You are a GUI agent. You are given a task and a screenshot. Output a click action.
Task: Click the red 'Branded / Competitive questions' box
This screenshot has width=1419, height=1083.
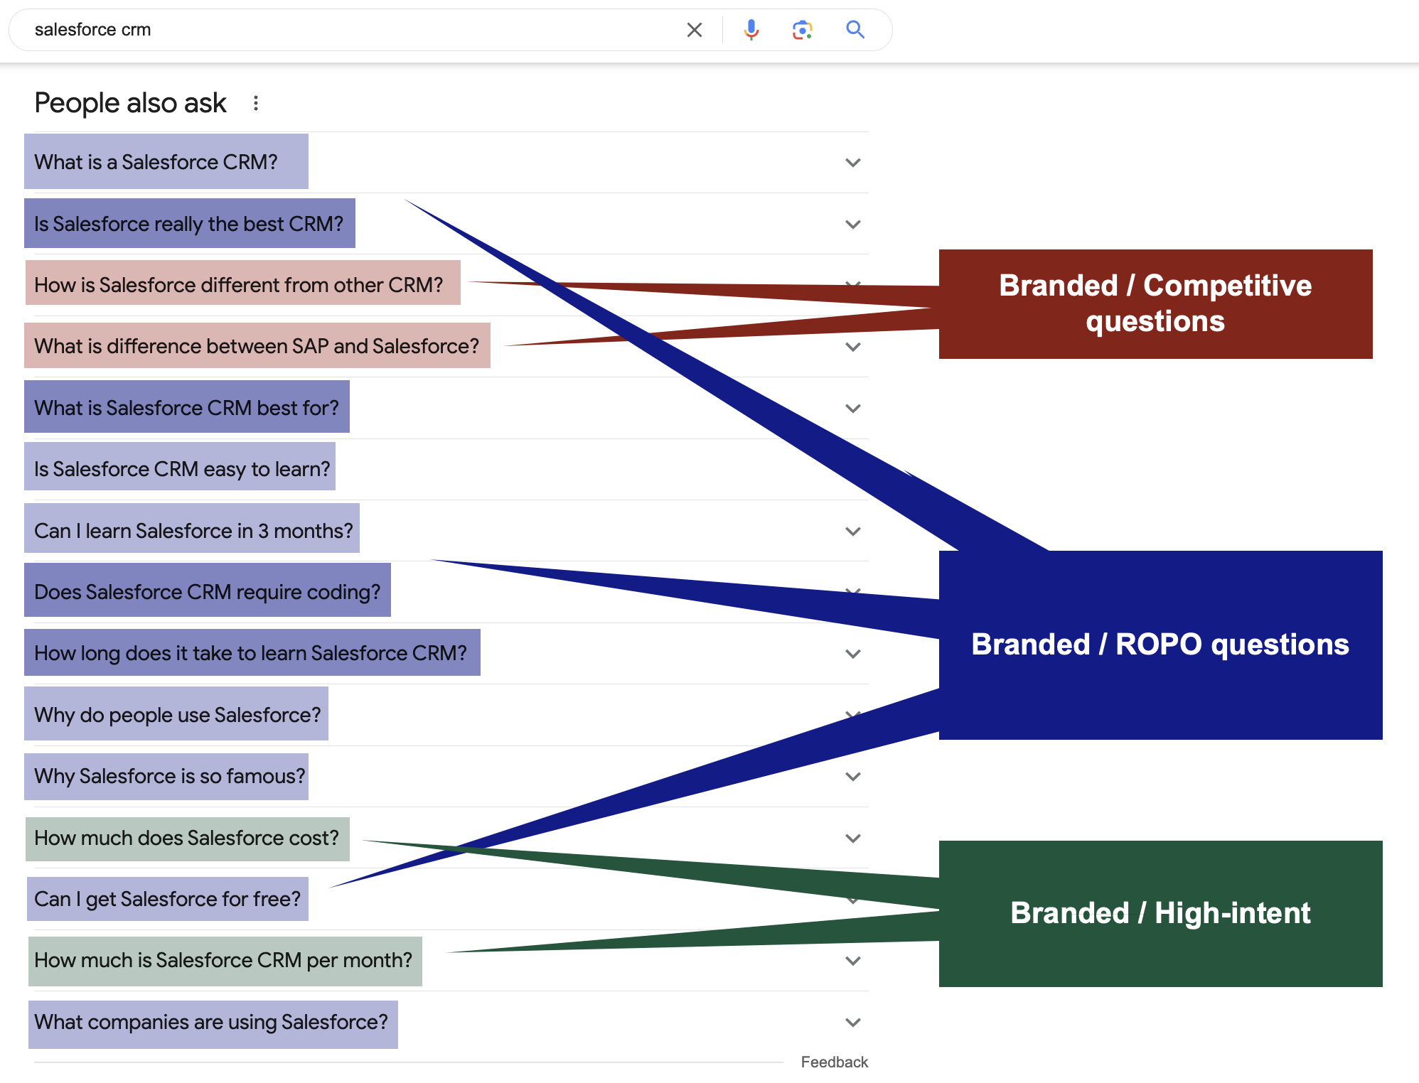point(1155,304)
